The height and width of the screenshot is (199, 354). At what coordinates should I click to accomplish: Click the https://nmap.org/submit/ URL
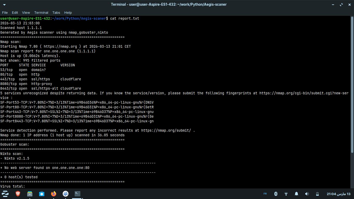coord(166,130)
